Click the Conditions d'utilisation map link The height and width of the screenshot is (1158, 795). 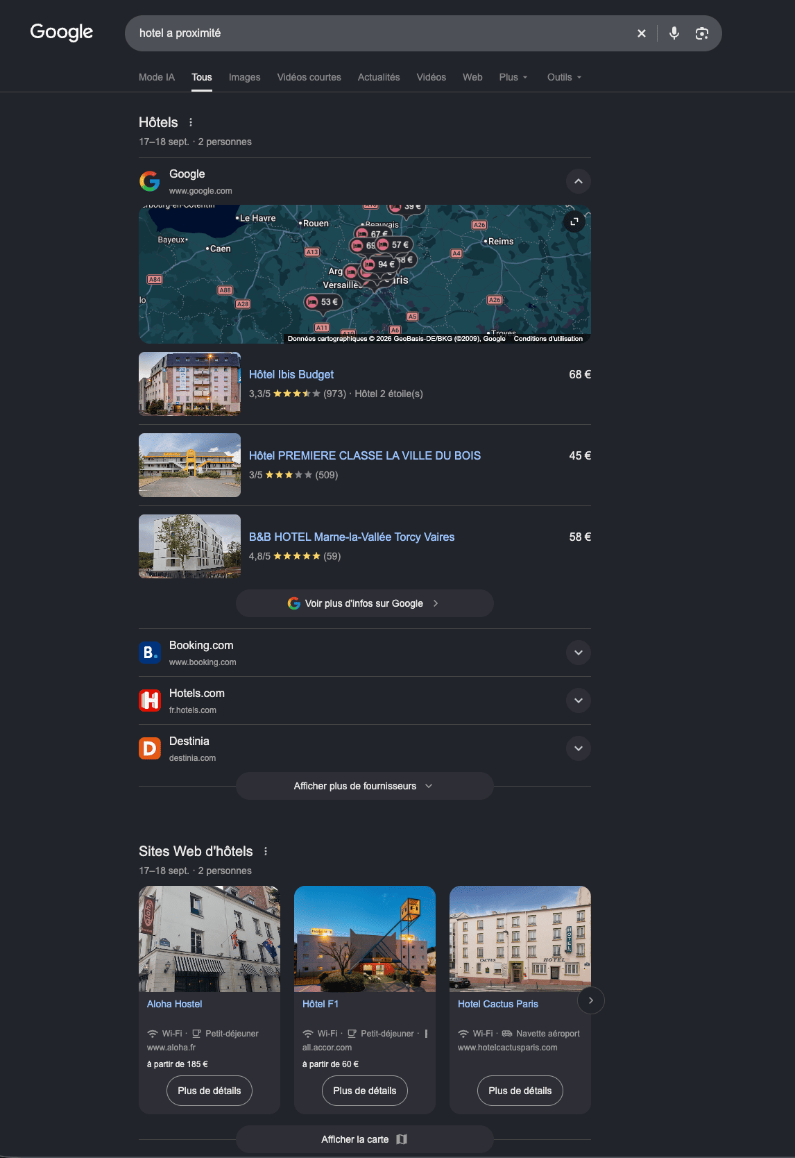point(548,339)
